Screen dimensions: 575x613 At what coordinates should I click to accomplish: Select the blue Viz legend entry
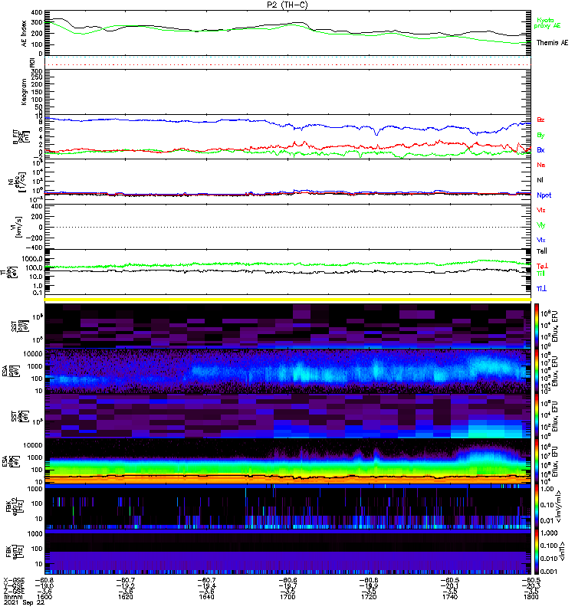(541, 240)
